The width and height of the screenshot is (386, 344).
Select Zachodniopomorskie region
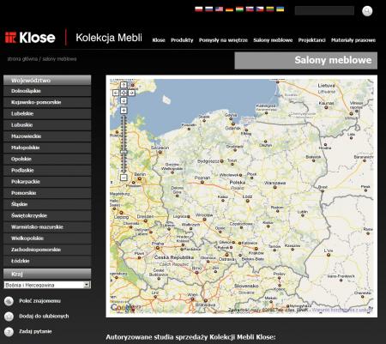tap(47, 250)
